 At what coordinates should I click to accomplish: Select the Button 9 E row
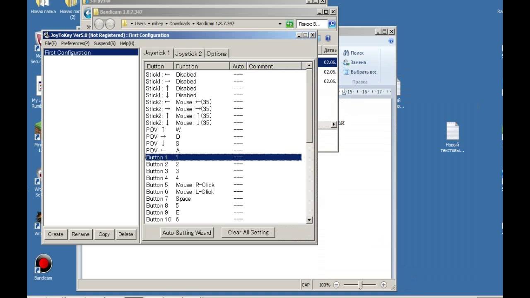pos(223,212)
